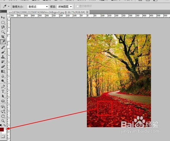Open the 样本 dropdown showing 所有图层

[x=65, y=7]
